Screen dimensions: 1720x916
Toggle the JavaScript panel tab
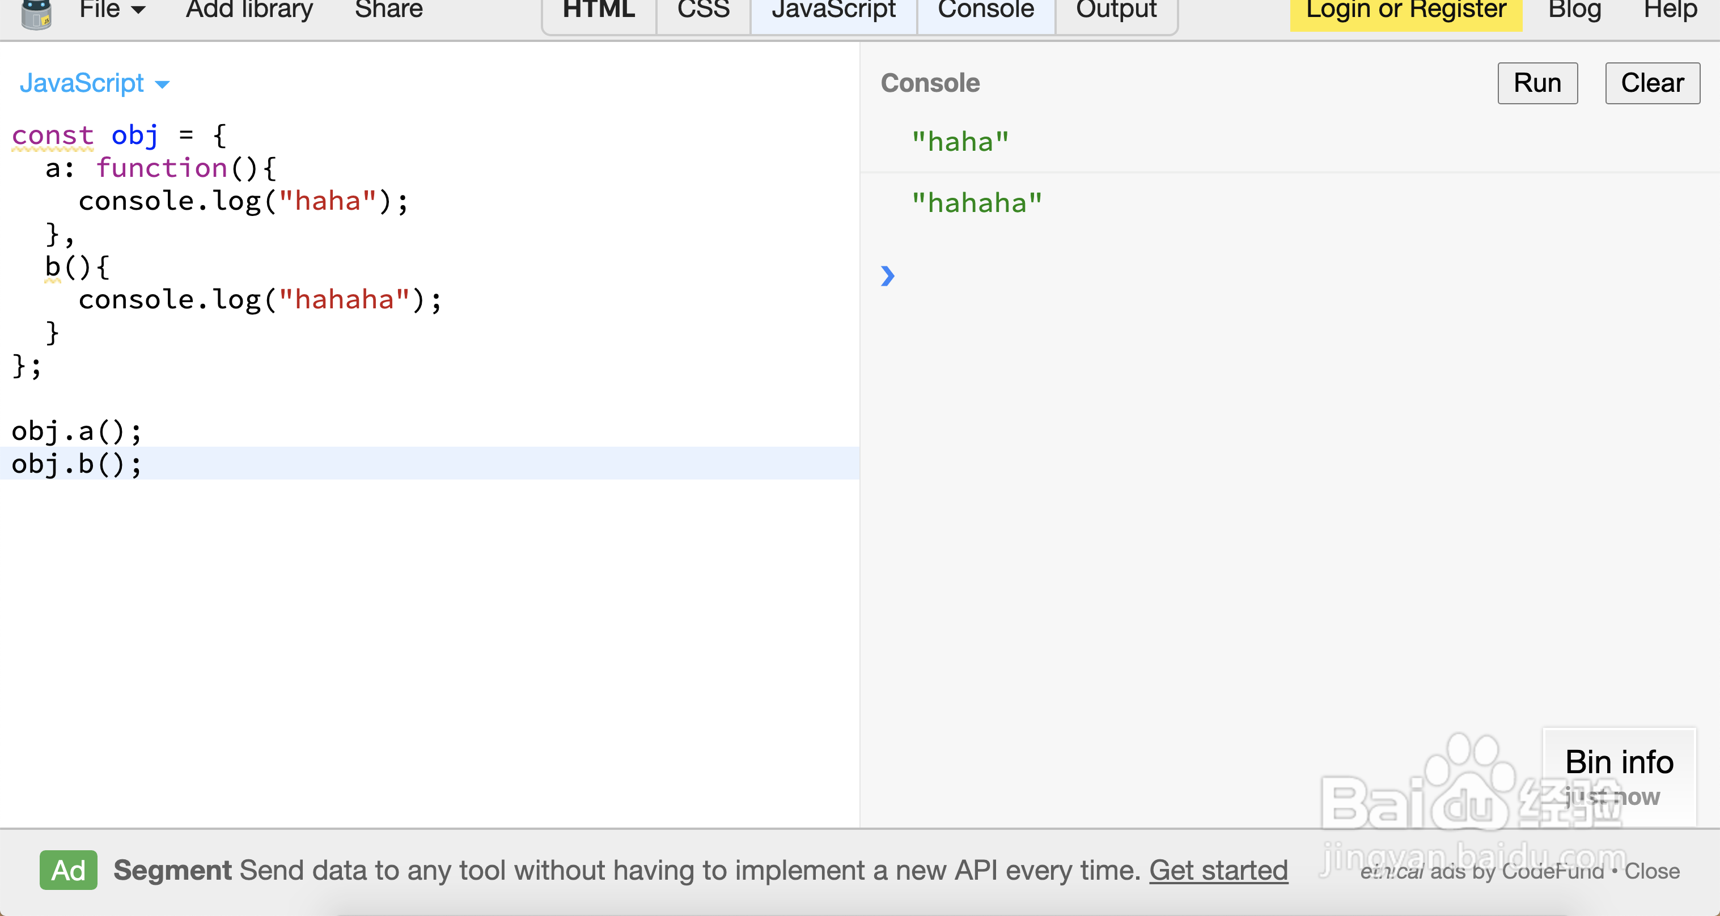[833, 10]
